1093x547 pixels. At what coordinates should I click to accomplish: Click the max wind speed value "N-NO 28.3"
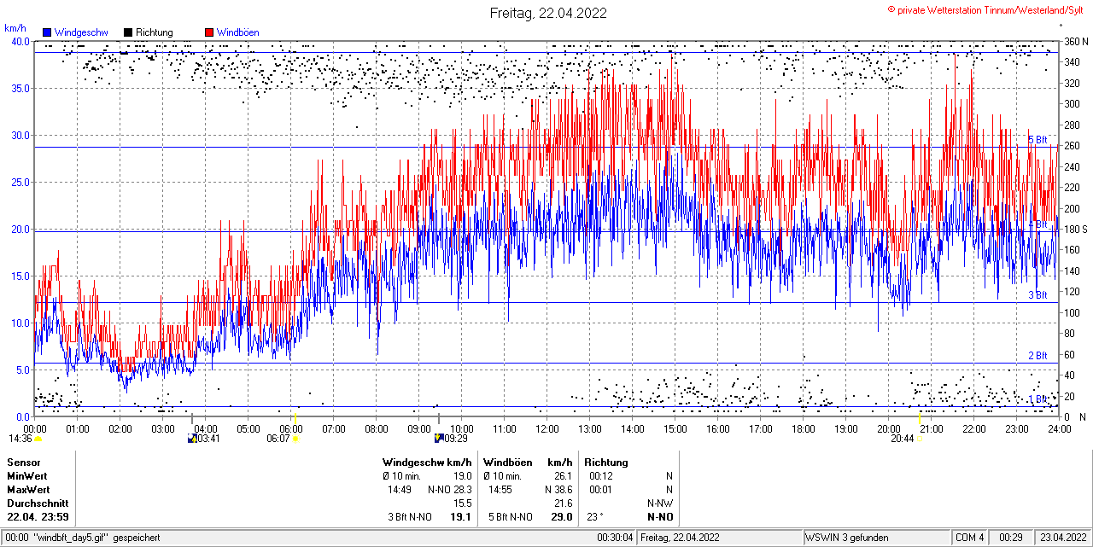tap(450, 490)
